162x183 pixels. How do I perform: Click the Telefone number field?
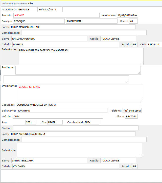coord(132,111)
